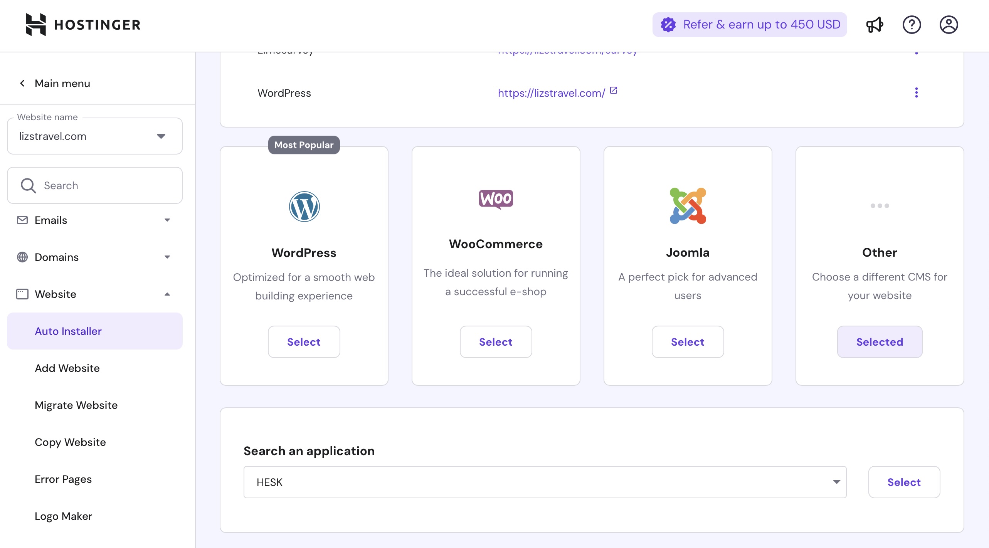The image size is (989, 548).
Task: Focus the sidebar Search field
Action: point(95,185)
